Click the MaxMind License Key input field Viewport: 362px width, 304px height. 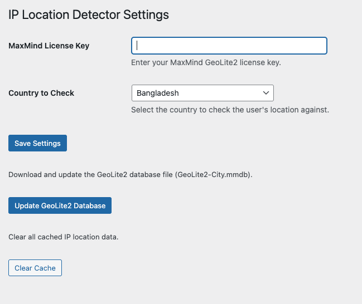pos(229,46)
